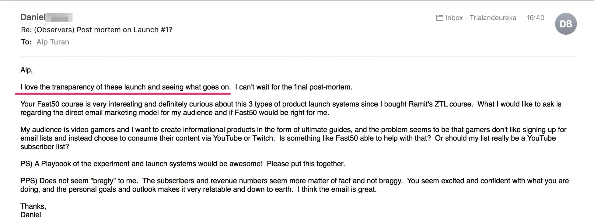Click the greeting line Alp,

click(26, 70)
